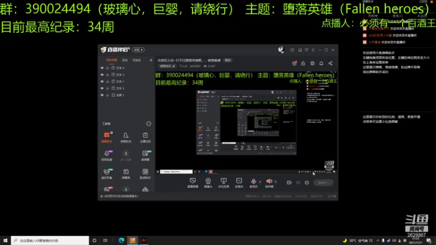Viewport: 436px width, 245px height.
Task: Click the share icon in stream header
Action: [x=330, y=63]
